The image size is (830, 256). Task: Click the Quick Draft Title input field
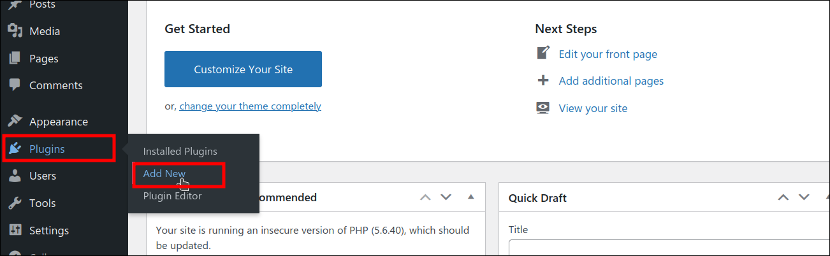pyautogui.click(x=663, y=248)
